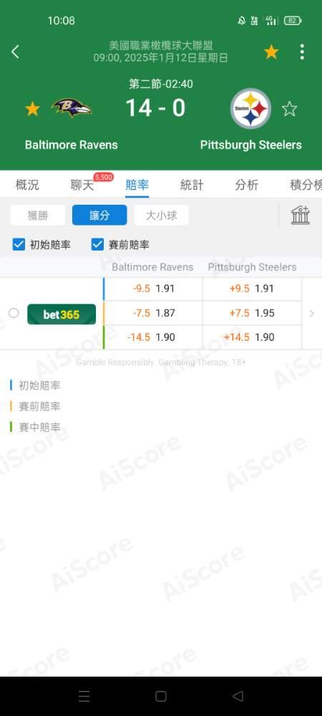Viewport: 322px width, 716px height.
Task: Click the 初始賠率 legend entry
Action: (36, 385)
